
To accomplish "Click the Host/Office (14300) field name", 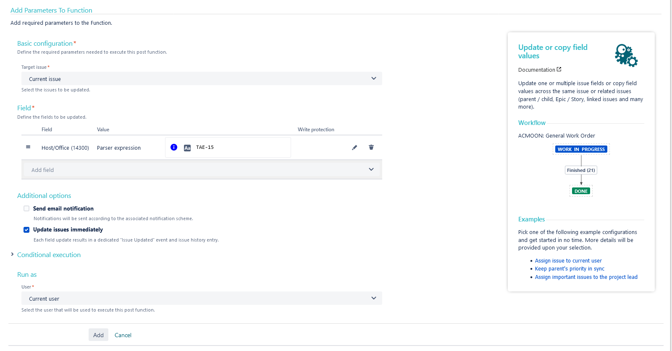I will click(x=65, y=148).
